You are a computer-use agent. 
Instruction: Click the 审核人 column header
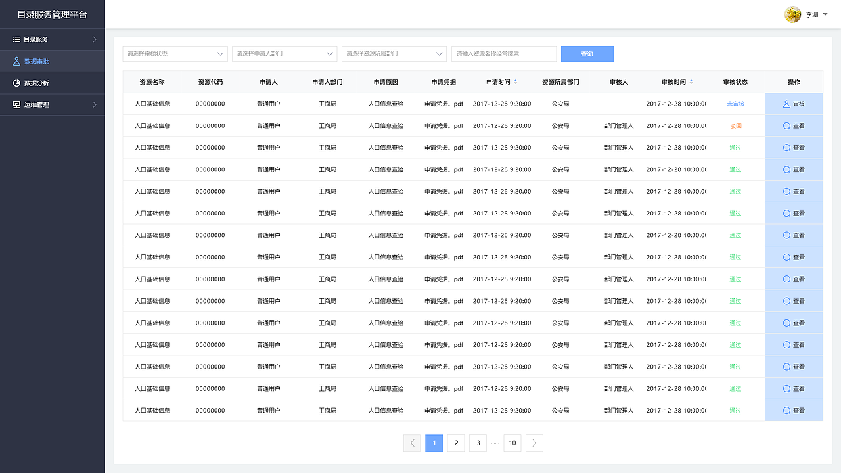(619, 82)
